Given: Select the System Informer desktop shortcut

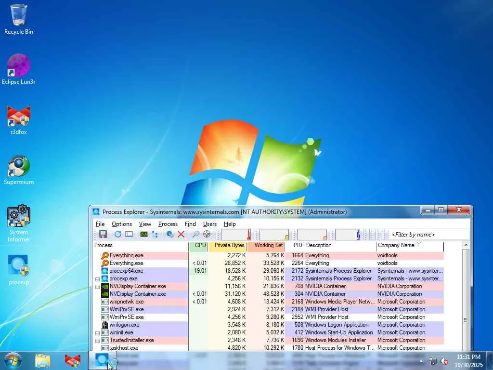Looking at the screenshot, I should [x=19, y=224].
